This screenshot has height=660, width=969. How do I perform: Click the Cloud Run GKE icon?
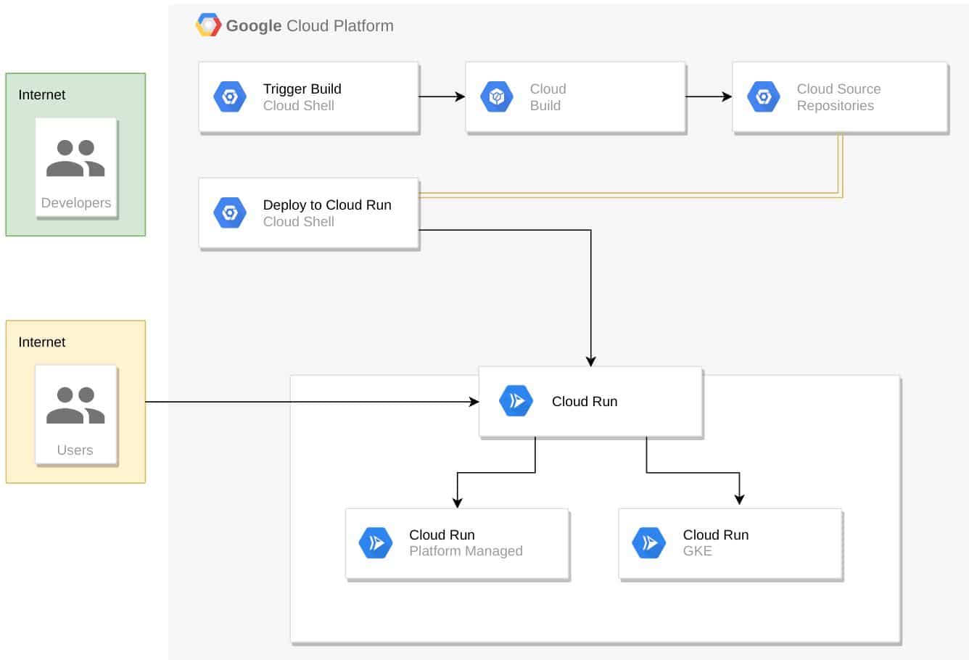click(649, 543)
